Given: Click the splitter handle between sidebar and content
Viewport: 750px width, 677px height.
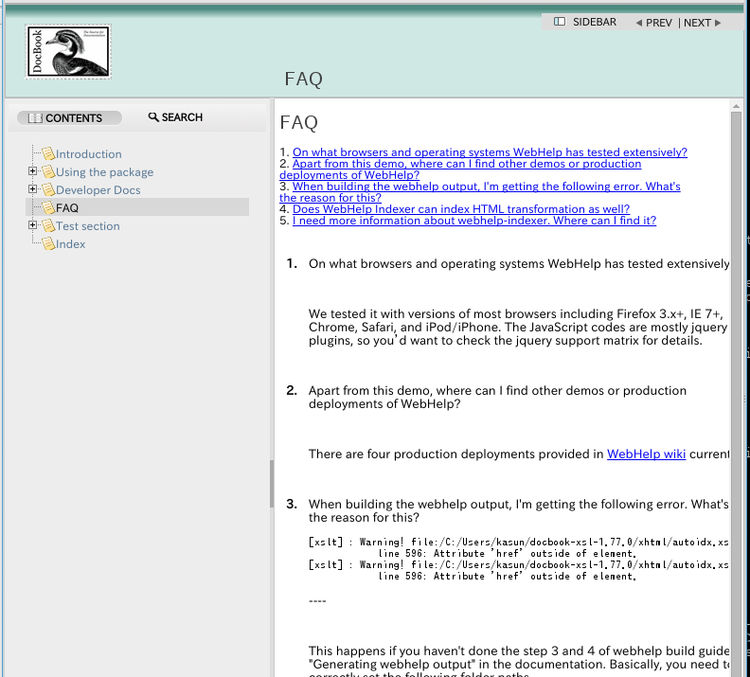Looking at the screenshot, I should (271, 483).
